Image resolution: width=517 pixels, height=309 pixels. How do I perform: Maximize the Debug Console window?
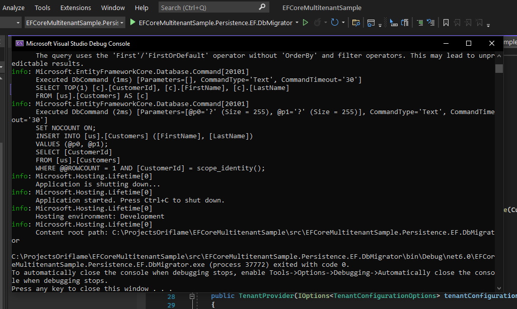point(469,43)
